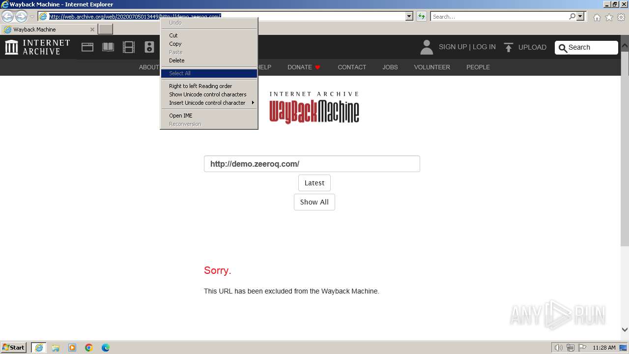The image size is (629, 354).
Task: Click the Wayback Machine logo
Action: [x=314, y=107]
